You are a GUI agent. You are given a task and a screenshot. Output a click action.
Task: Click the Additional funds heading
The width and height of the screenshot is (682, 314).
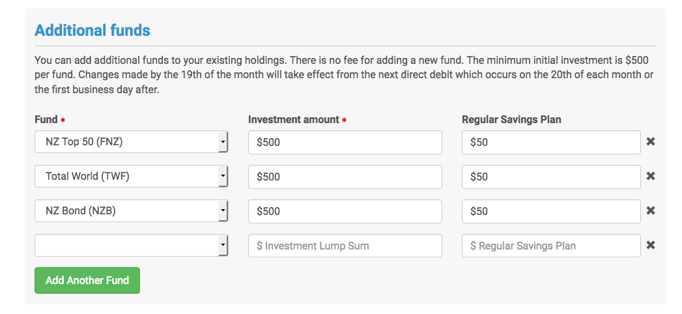click(x=92, y=30)
